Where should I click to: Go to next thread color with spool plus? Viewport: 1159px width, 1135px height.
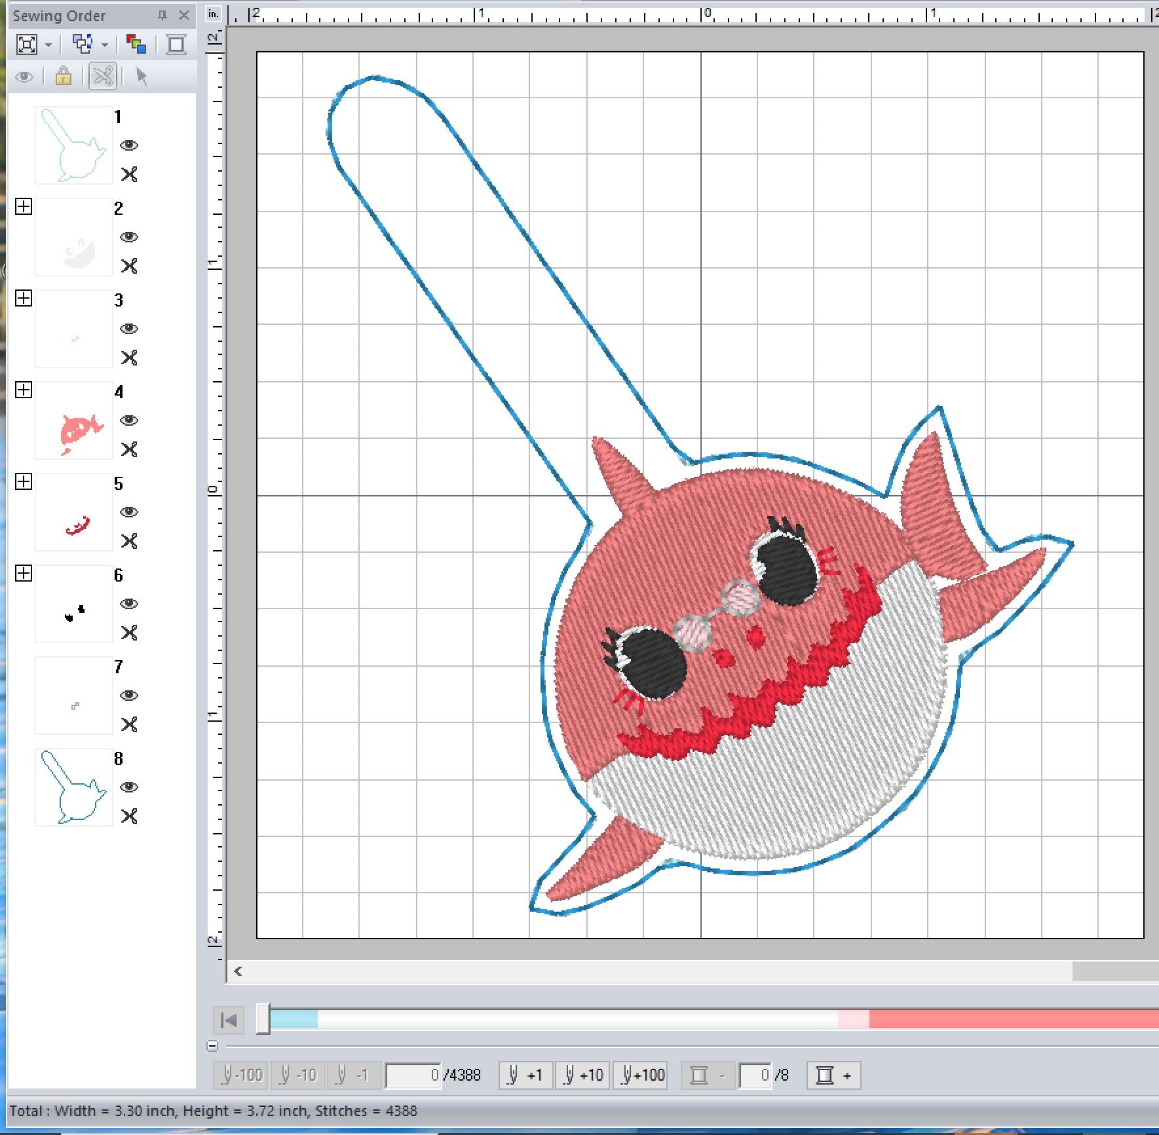[833, 1075]
